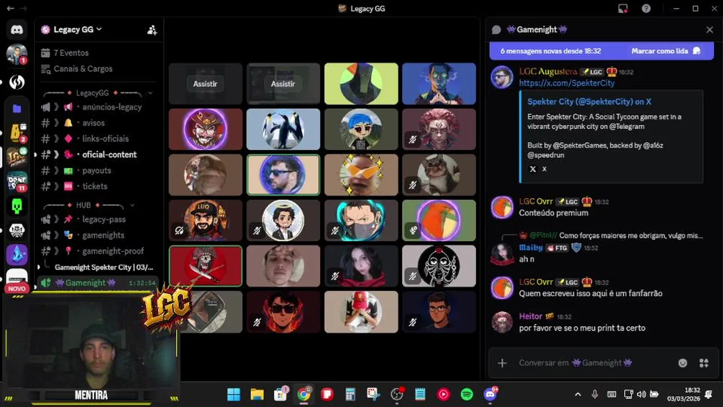Screen dimensions: 723x407
Task: Click the 6 mensagens novas banner
Action: click(602, 51)
